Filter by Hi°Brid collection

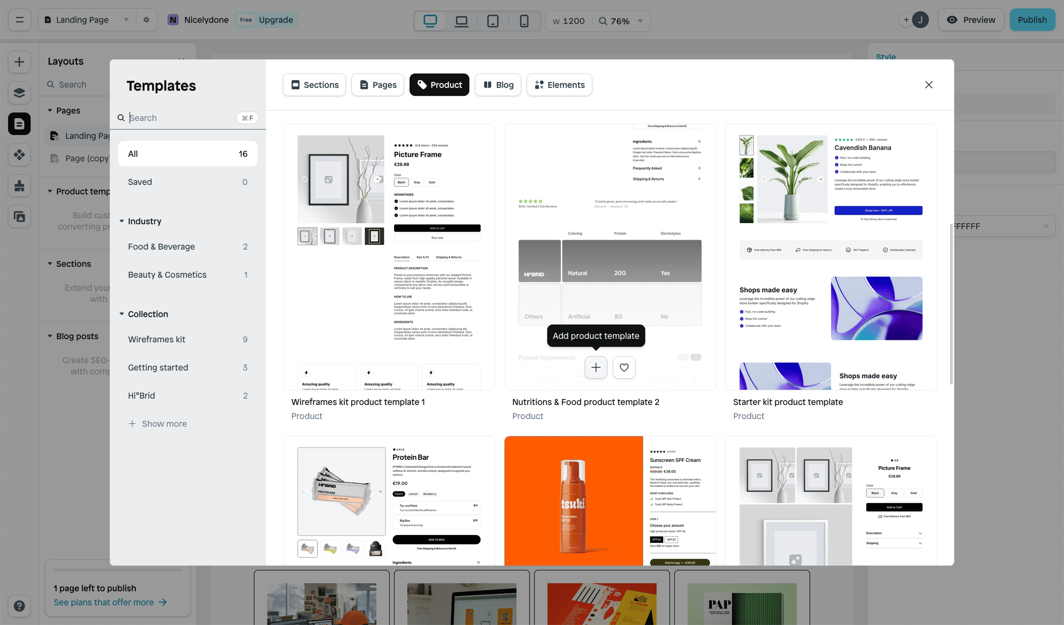pyautogui.click(x=188, y=396)
